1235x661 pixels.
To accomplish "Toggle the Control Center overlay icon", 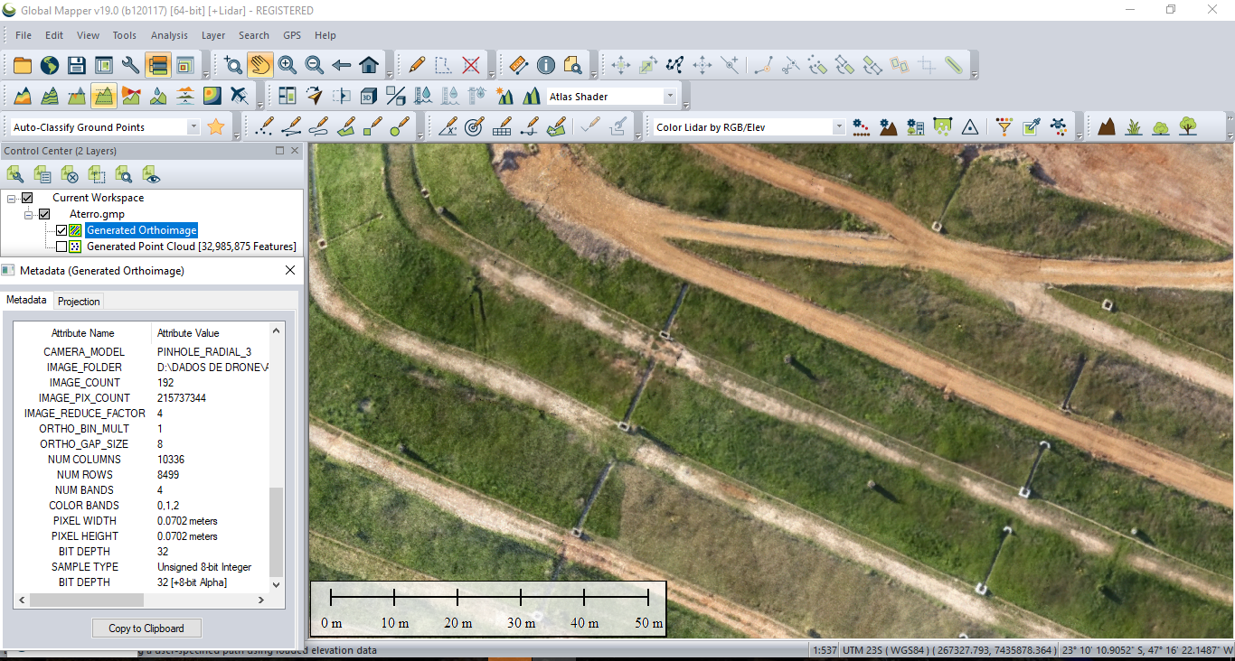I will [x=158, y=65].
